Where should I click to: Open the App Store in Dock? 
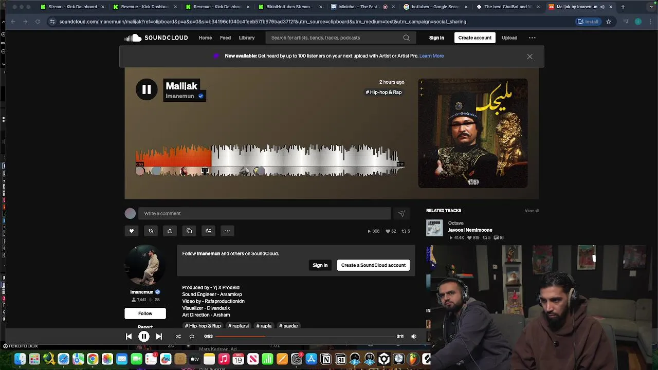pos(312,359)
